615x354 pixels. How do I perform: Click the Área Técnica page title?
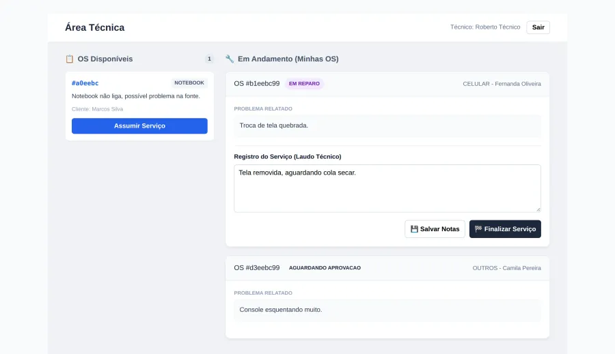95,27
